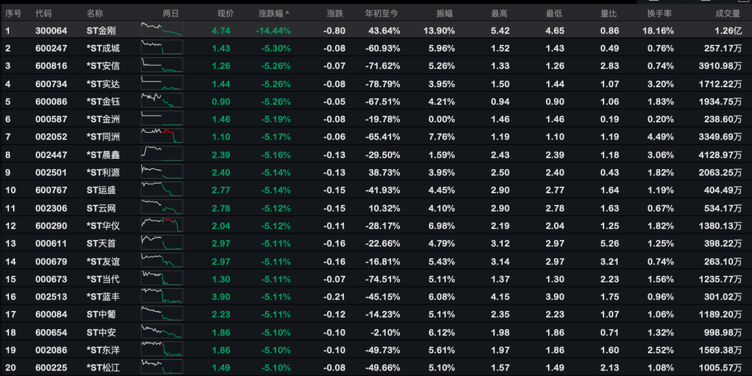Screen dimensions: 752x376
Task: Open the sparkline chart of *ST华仪
Action: click(x=162, y=225)
